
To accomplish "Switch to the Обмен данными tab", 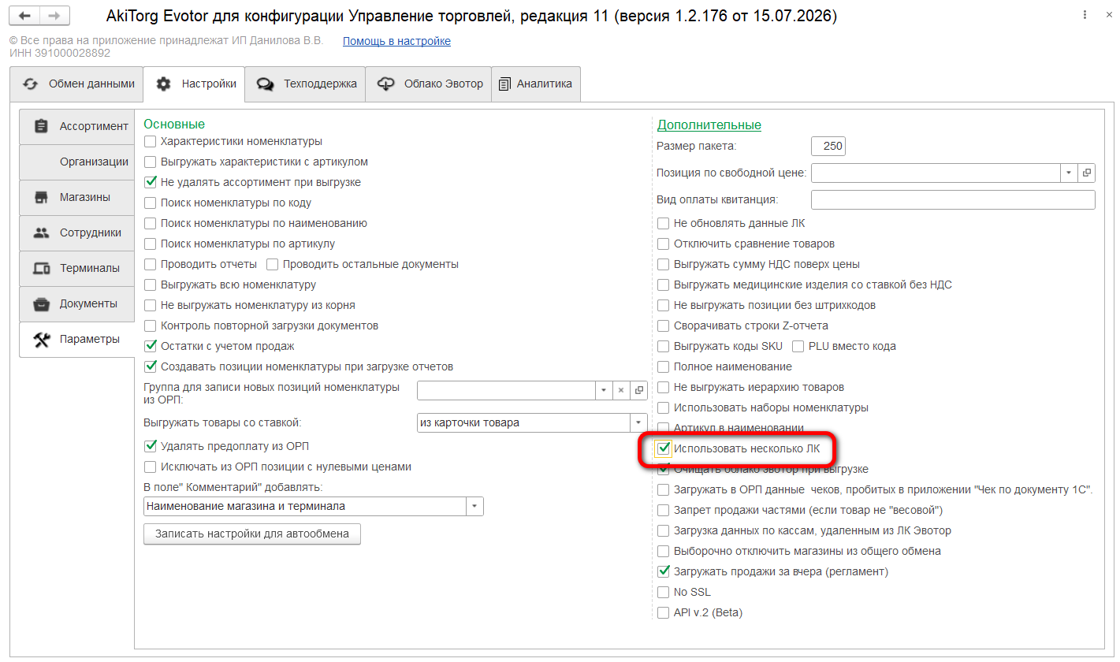I will 76,84.
